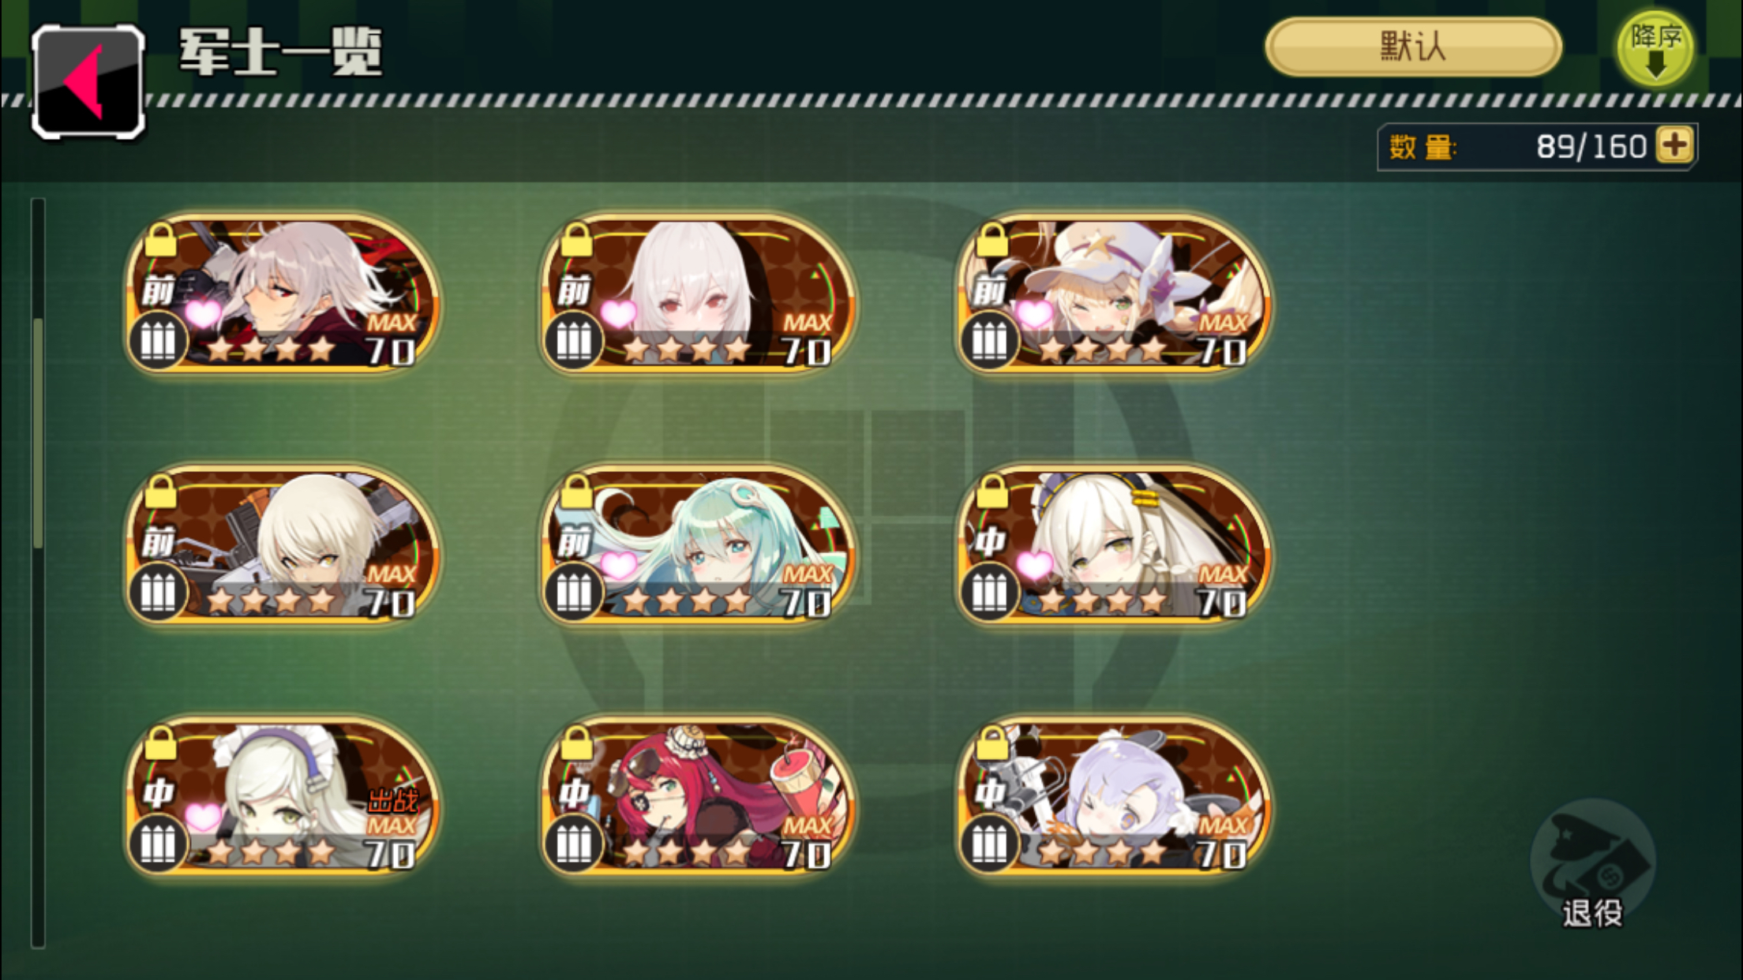1743x980 pixels.
Task: Select the red-eyed white-haired character thumbnail
Action: pos(698,293)
